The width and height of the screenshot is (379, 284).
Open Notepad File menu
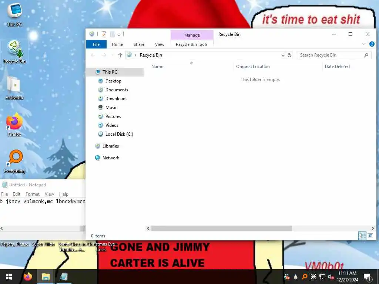coord(4,194)
